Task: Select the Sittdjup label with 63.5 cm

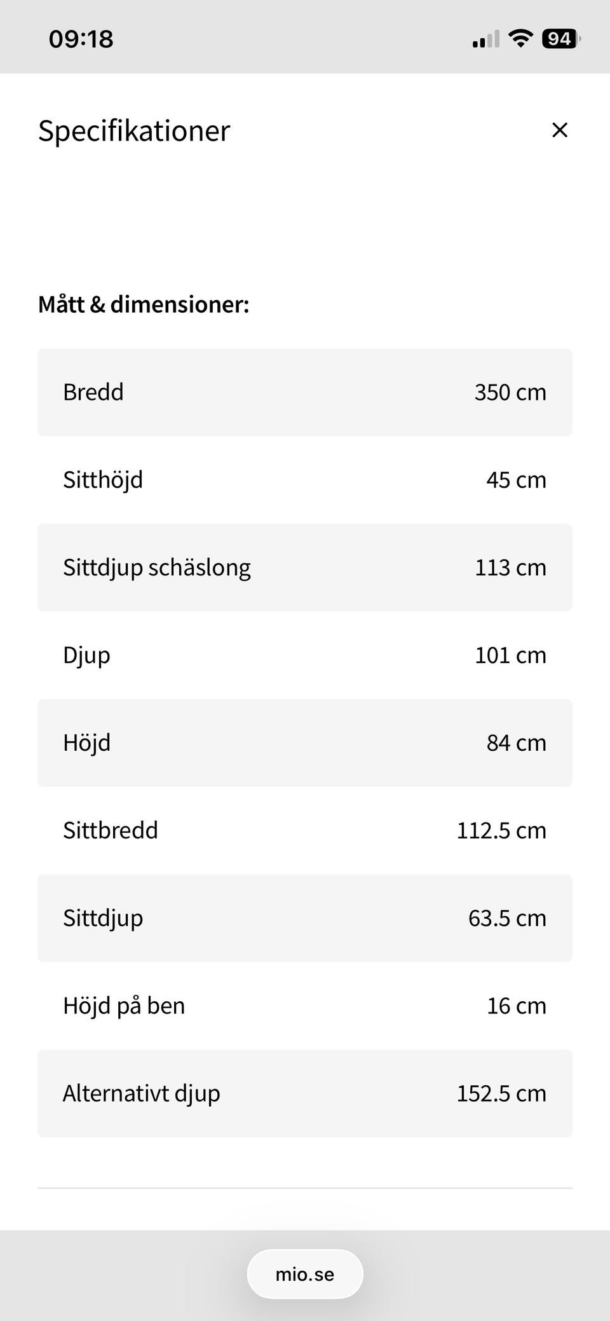Action: point(103,919)
